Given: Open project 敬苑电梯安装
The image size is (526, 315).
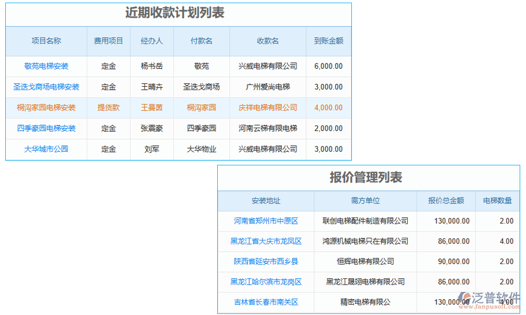Looking at the screenshot, I should 46,67.
